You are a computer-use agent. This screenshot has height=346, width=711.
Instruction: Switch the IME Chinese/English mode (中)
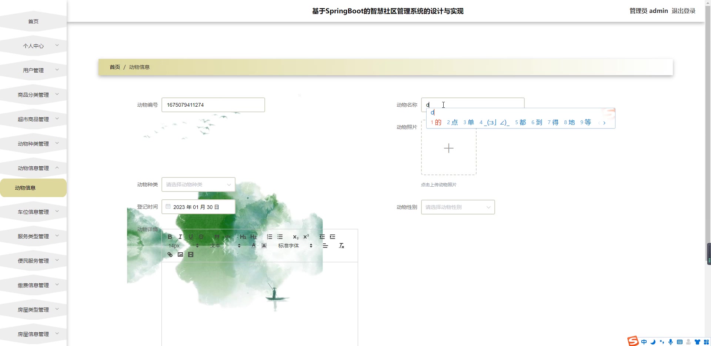644,342
